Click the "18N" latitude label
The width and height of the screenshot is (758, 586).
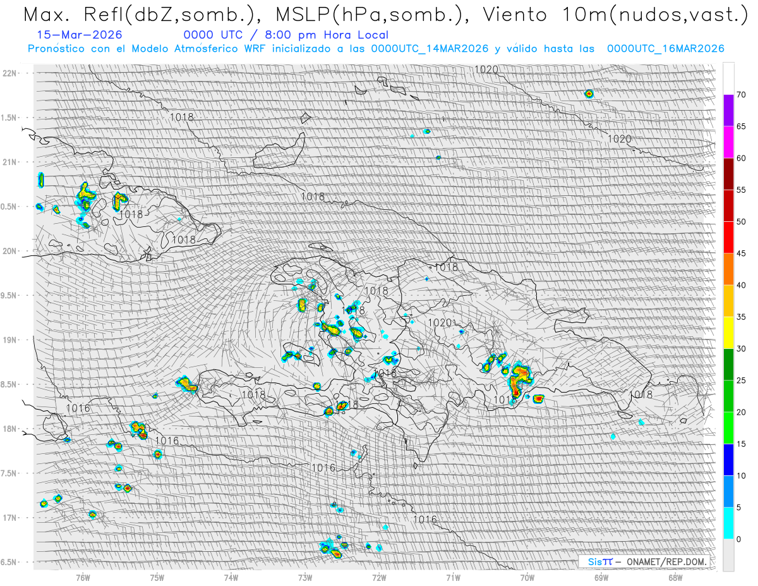tap(10, 429)
